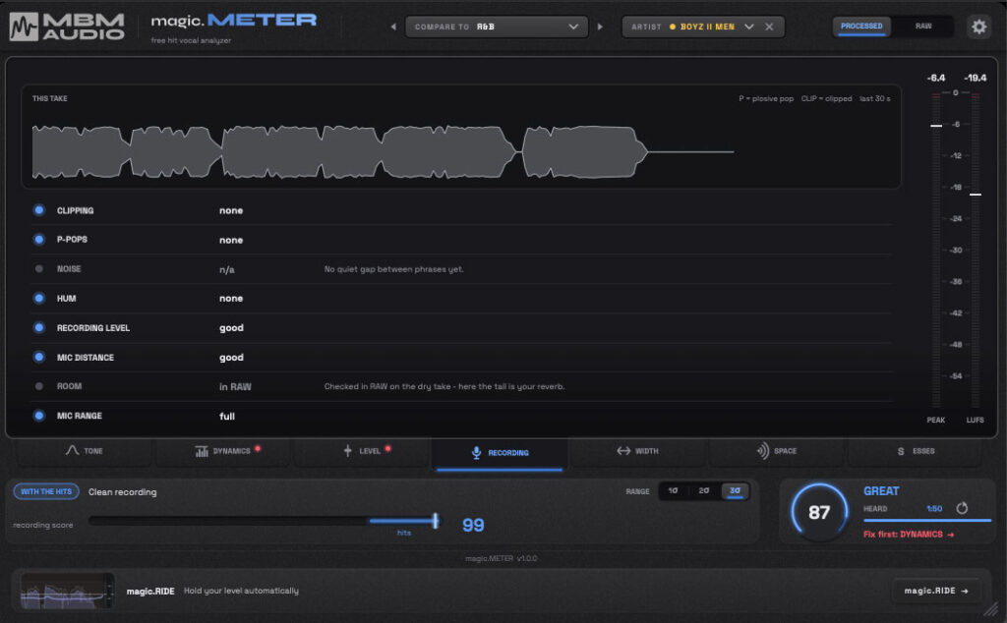Click the -19.4 LUFS readout
The image size is (1007, 623).
pyautogui.click(x=975, y=78)
